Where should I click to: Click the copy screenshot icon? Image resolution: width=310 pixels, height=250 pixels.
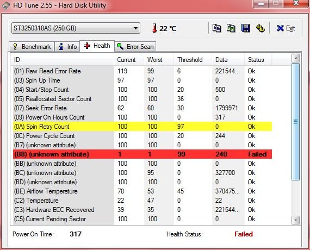(x=231, y=28)
